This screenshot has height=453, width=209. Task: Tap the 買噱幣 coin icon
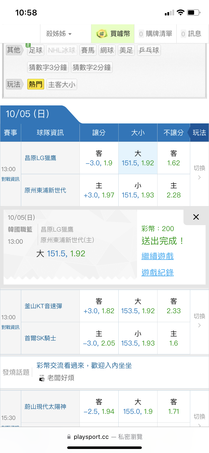(x=101, y=34)
